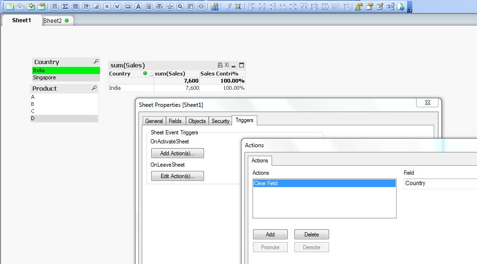Image resolution: width=477 pixels, height=264 pixels.
Task: Maximize the sum(Sales) chart object
Action: (242, 65)
